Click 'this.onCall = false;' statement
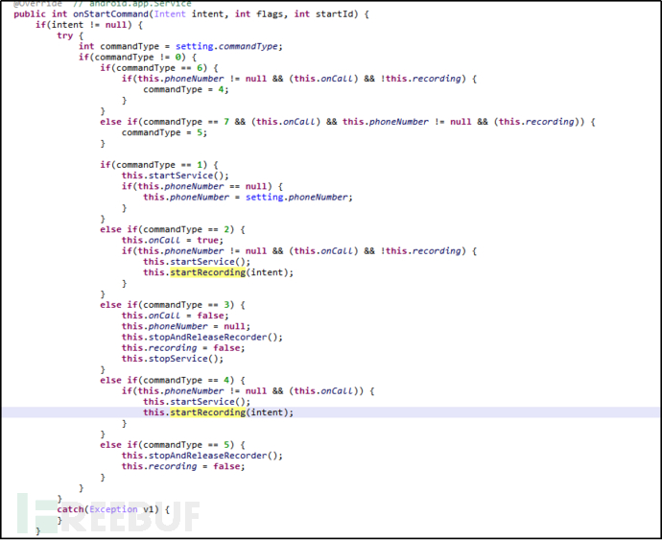662x540 pixels. pyautogui.click(x=176, y=316)
